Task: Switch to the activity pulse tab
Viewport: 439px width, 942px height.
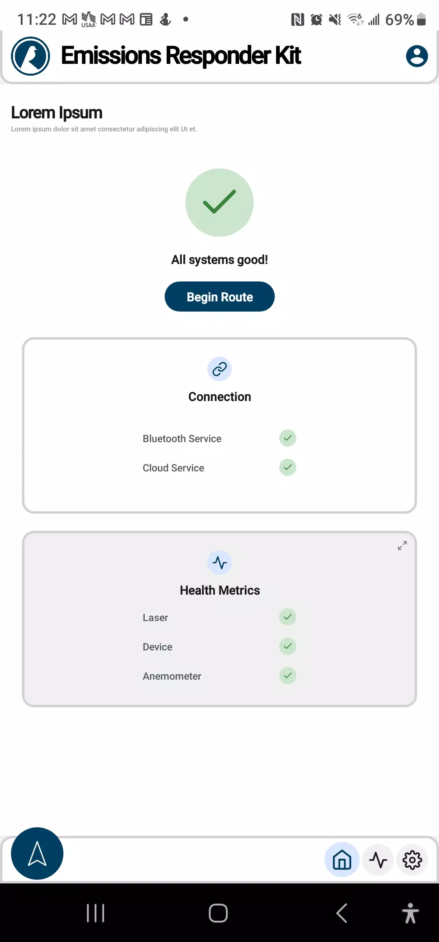Action: pyautogui.click(x=378, y=860)
